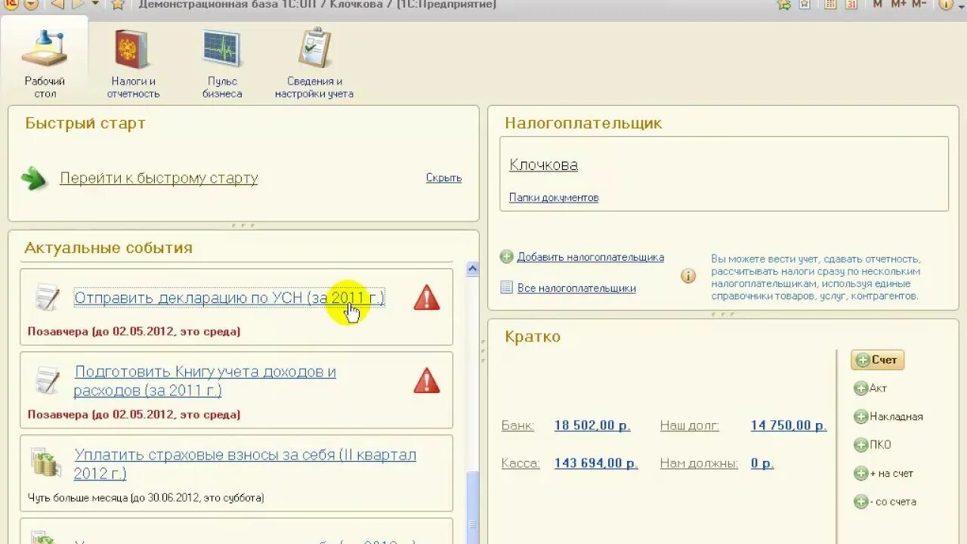
Task: Open the help info icon in title bar
Action: click(x=946, y=5)
